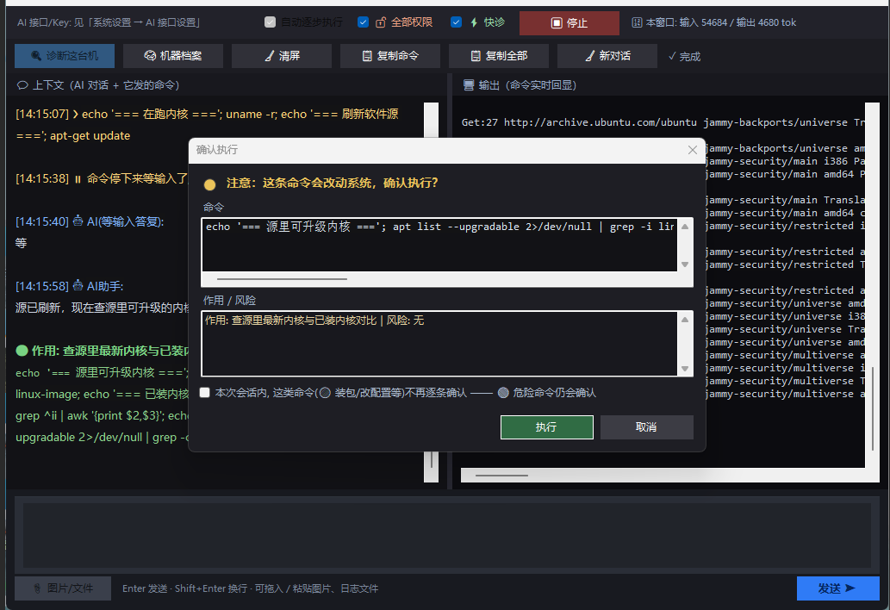Click inside the 命令 text box
This screenshot has height=610, width=890.
tap(439, 245)
